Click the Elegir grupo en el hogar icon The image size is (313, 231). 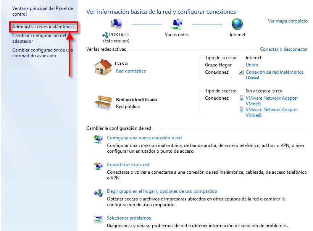98,192
